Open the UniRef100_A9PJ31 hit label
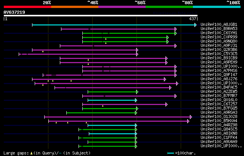Screen dimensions: 244x156 [219, 46]
